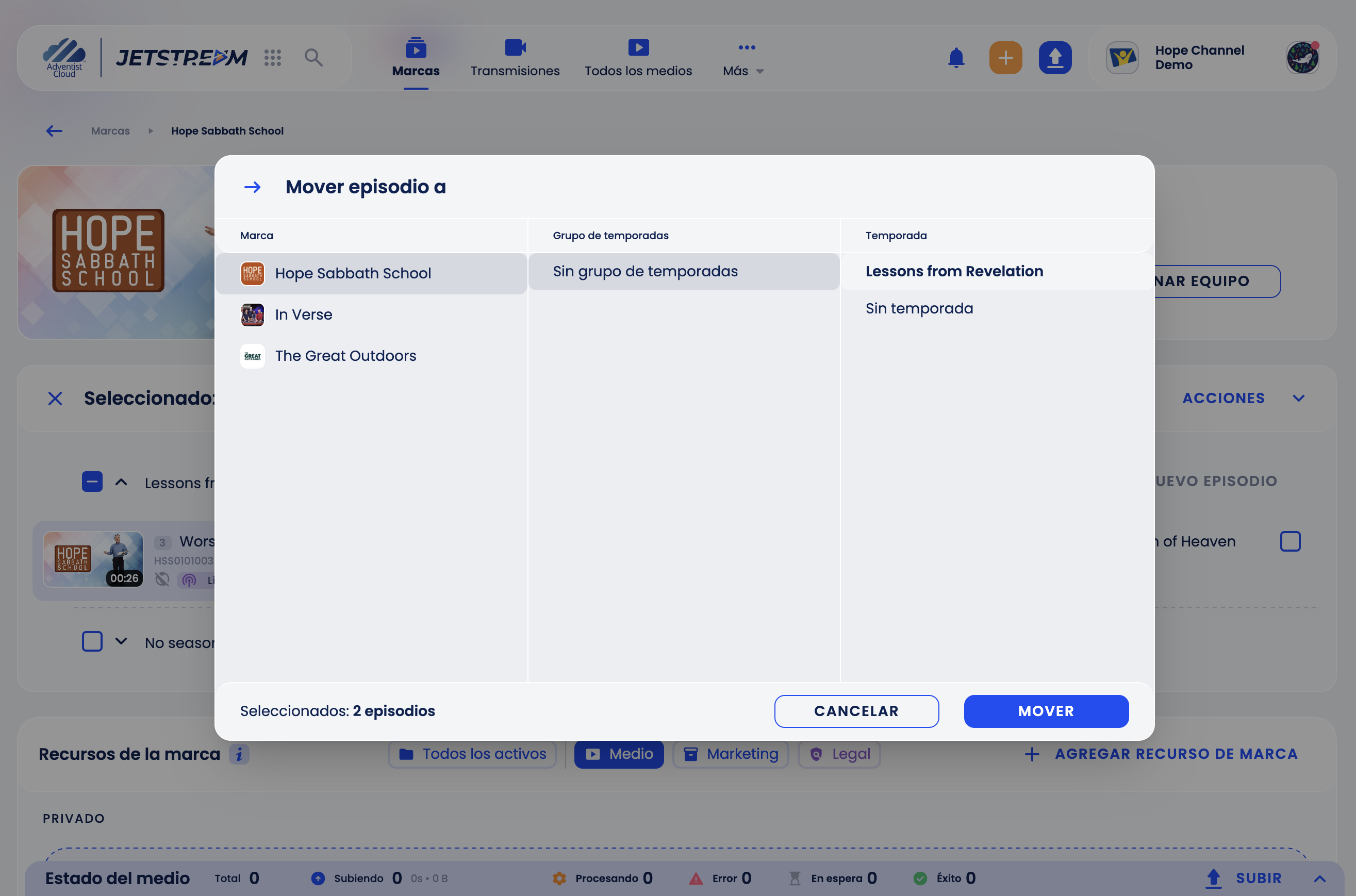The height and width of the screenshot is (896, 1356).
Task: Clear selection with the X icon
Action: coord(55,399)
